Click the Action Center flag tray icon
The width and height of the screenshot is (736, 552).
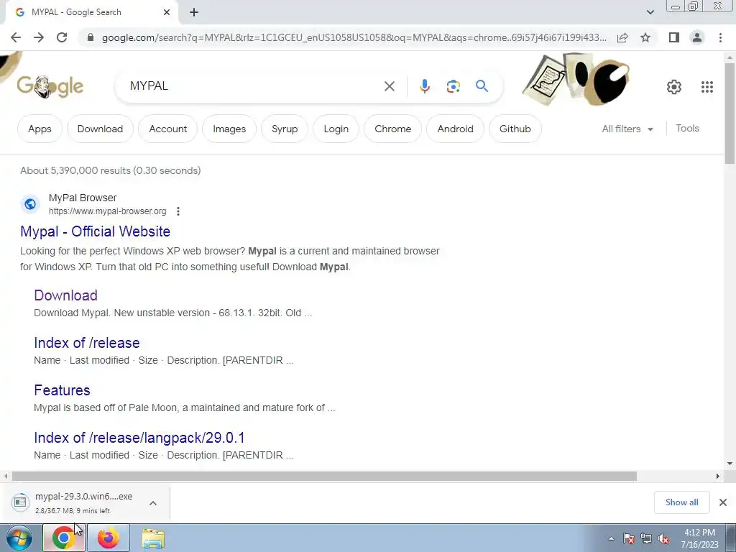(x=629, y=538)
